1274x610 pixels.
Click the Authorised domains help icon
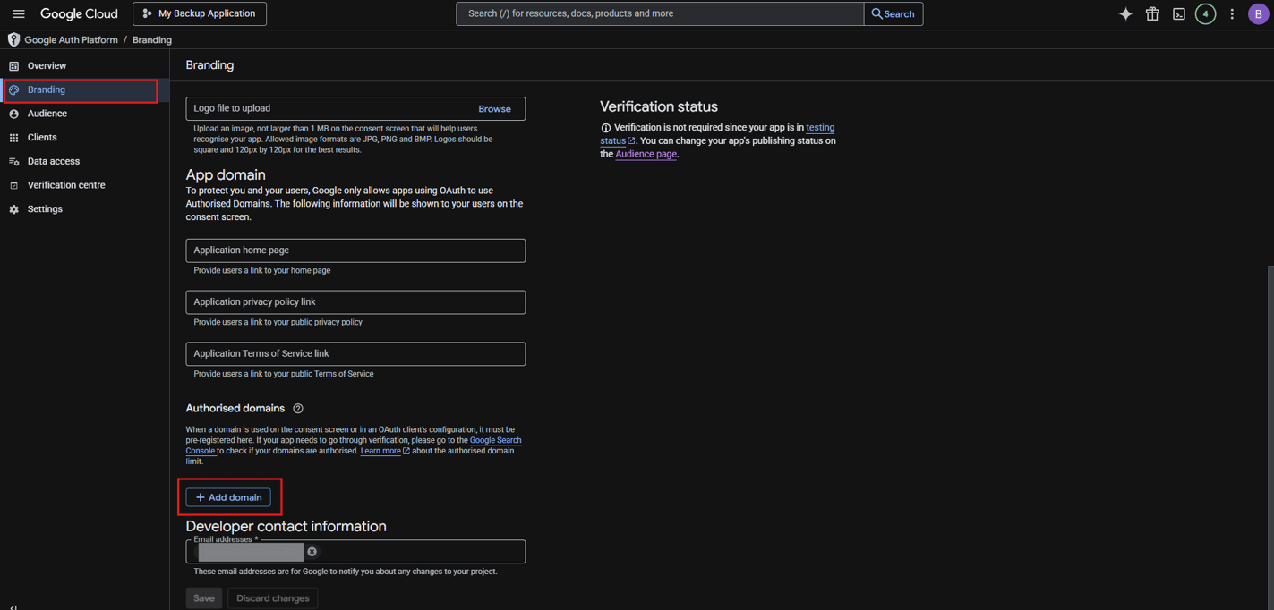coord(298,409)
